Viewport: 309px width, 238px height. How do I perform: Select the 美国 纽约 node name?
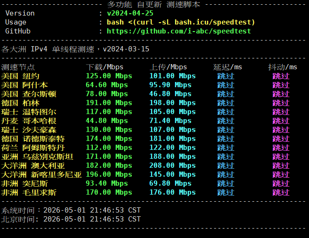[x=20, y=76]
